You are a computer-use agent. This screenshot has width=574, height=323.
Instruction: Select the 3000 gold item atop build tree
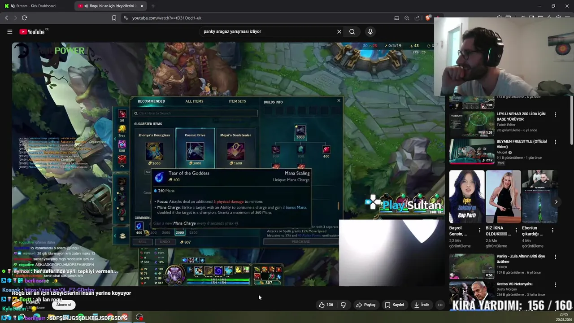[x=300, y=132]
